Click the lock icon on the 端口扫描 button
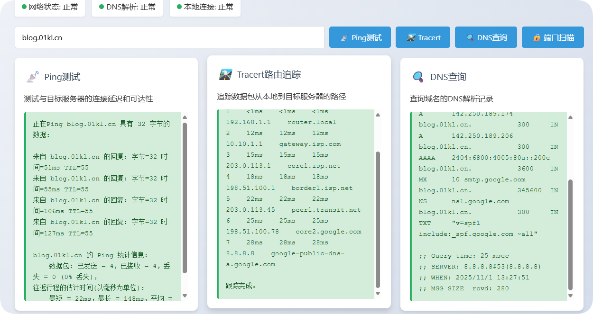593x314 pixels. click(x=537, y=38)
